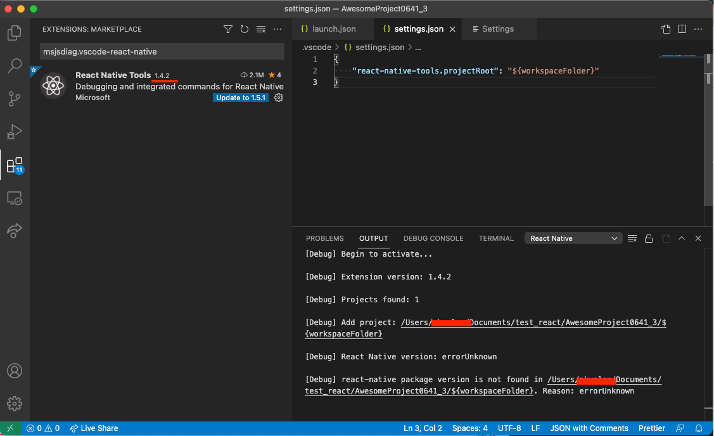Open React Native Tools extension gear menu

[x=277, y=98]
